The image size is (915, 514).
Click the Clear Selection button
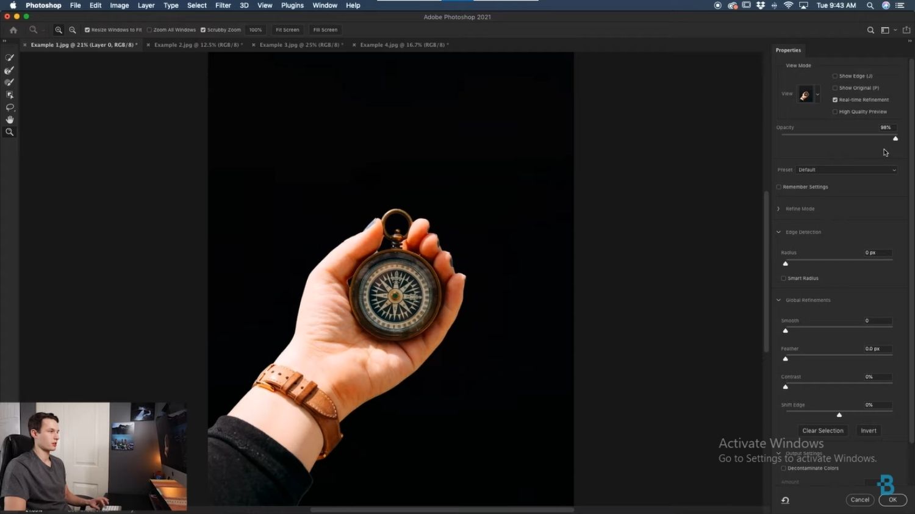point(822,430)
